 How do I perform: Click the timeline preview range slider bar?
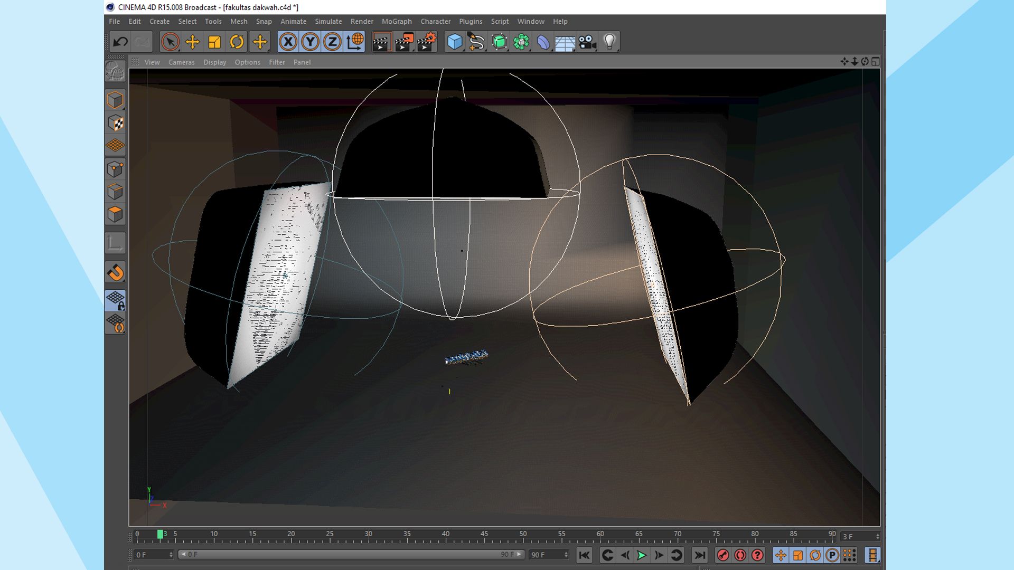(x=351, y=555)
